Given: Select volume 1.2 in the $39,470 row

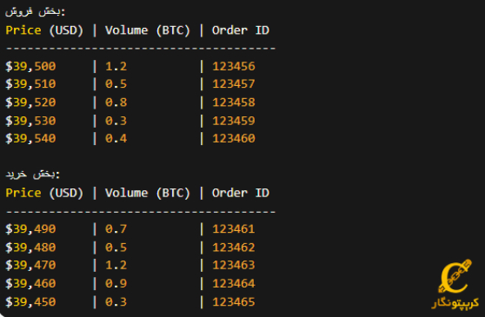Looking at the screenshot, I should tap(116, 265).
